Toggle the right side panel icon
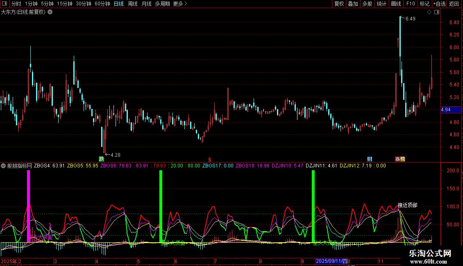This screenshot has height=266, width=463. click(437, 12)
